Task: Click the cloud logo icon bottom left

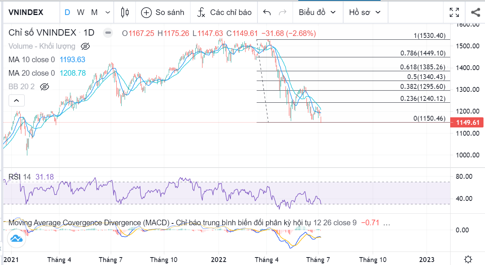Action: [x=16, y=238]
